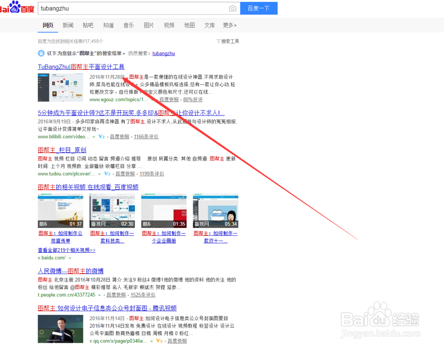Viewport: 444px width, 349px height.
Task: Click V3 credibility badge on v.qq.com result
Action: [159, 341]
